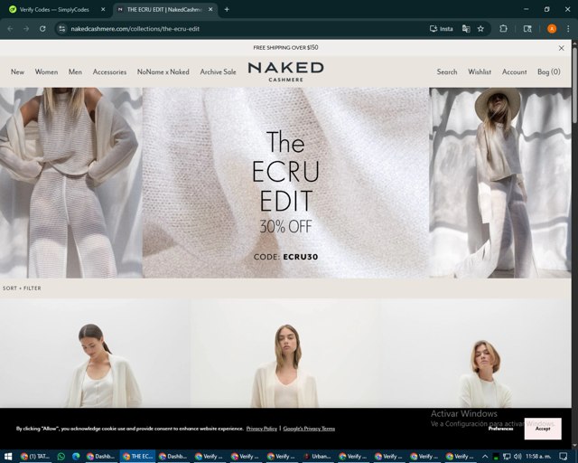Screen dimensions: 578x463
Task: Dismiss the free shipping banner
Action: 562,48
